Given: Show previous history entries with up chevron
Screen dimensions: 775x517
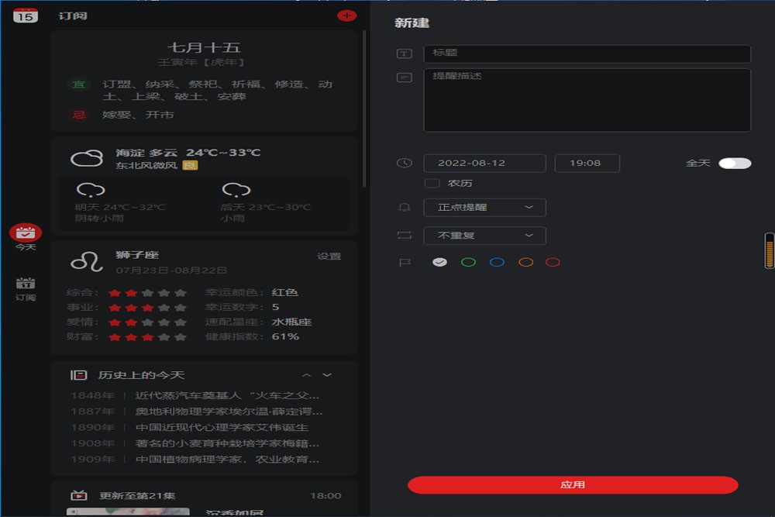Looking at the screenshot, I should pos(306,375).
